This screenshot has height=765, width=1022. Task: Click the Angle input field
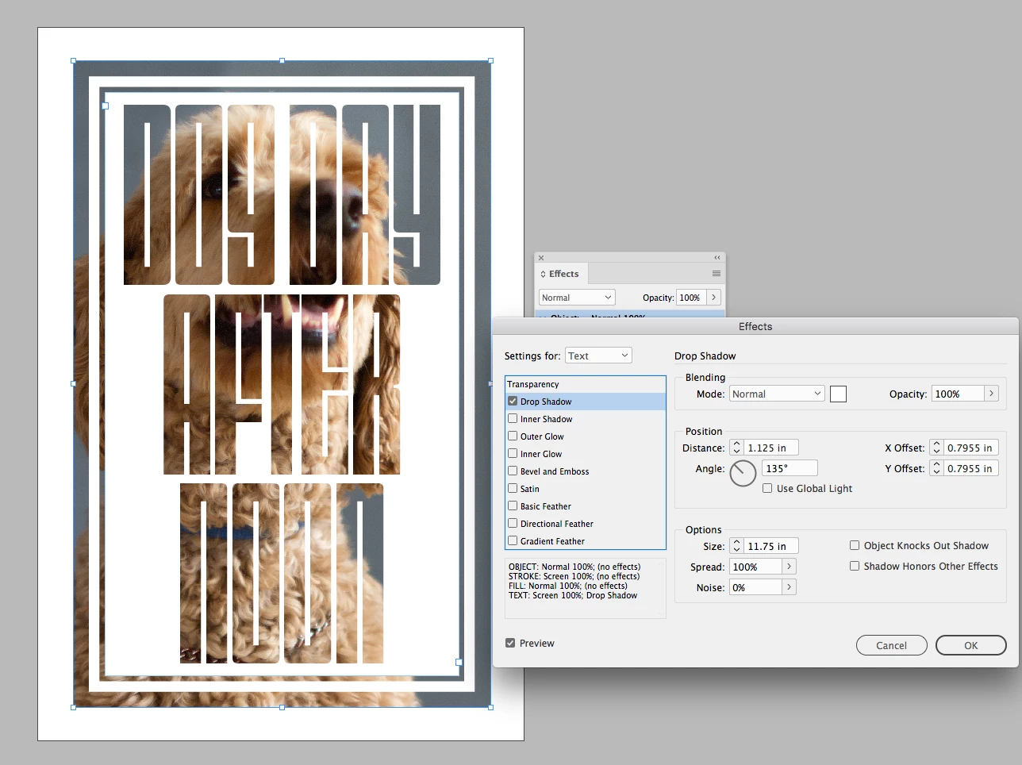pos(790,469)
